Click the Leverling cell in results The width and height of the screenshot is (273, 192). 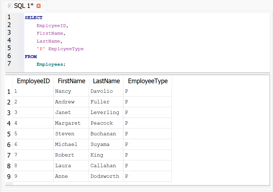tap(105, 113)
